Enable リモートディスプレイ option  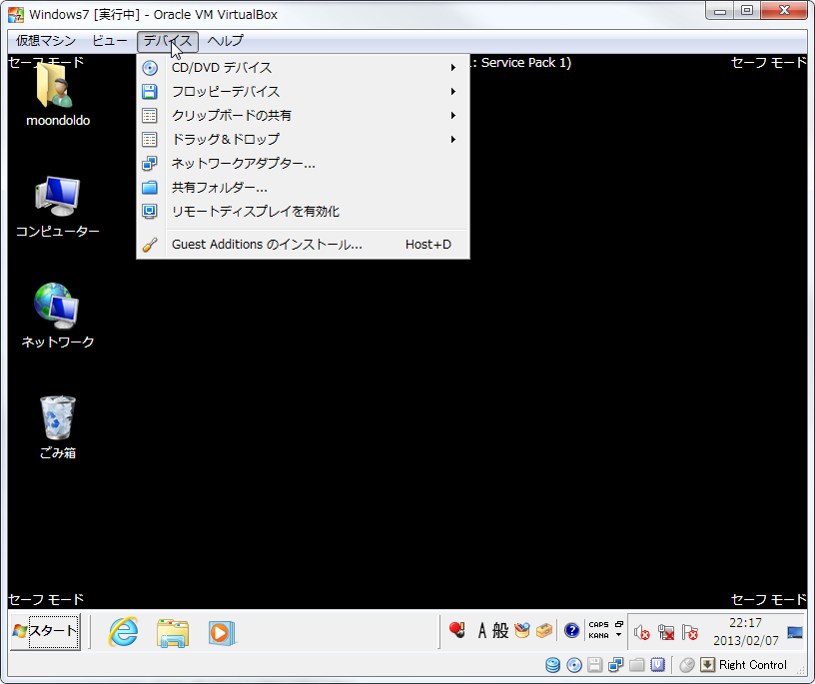[x=256, y=212]
